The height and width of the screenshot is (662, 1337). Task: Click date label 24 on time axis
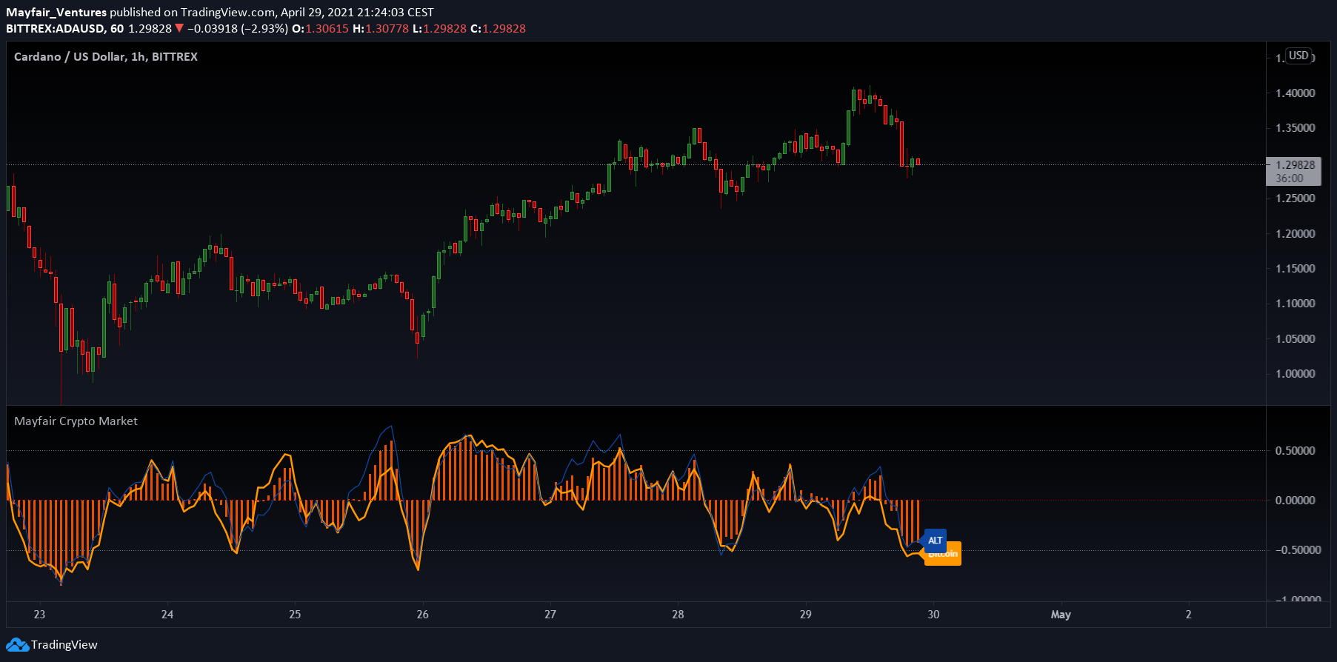pos(167,615)
